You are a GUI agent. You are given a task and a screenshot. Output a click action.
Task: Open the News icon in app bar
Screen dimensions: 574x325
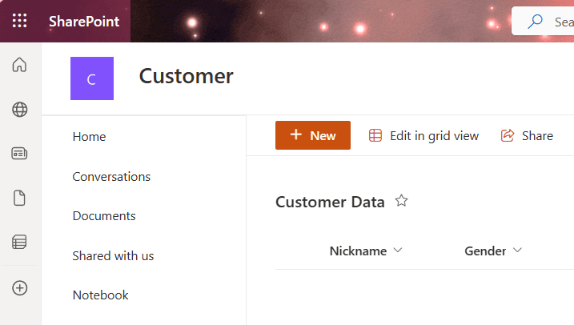coord(20,154)
